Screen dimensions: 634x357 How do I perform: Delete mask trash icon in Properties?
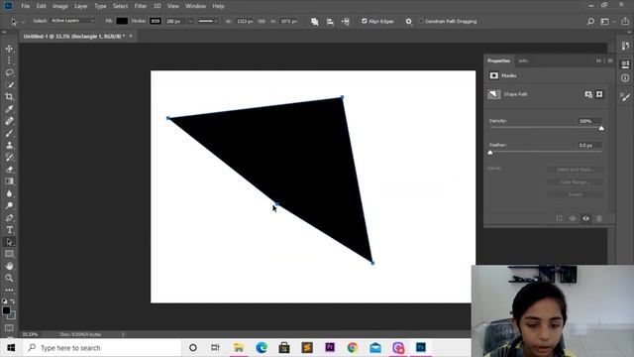[x=599, y=218]
